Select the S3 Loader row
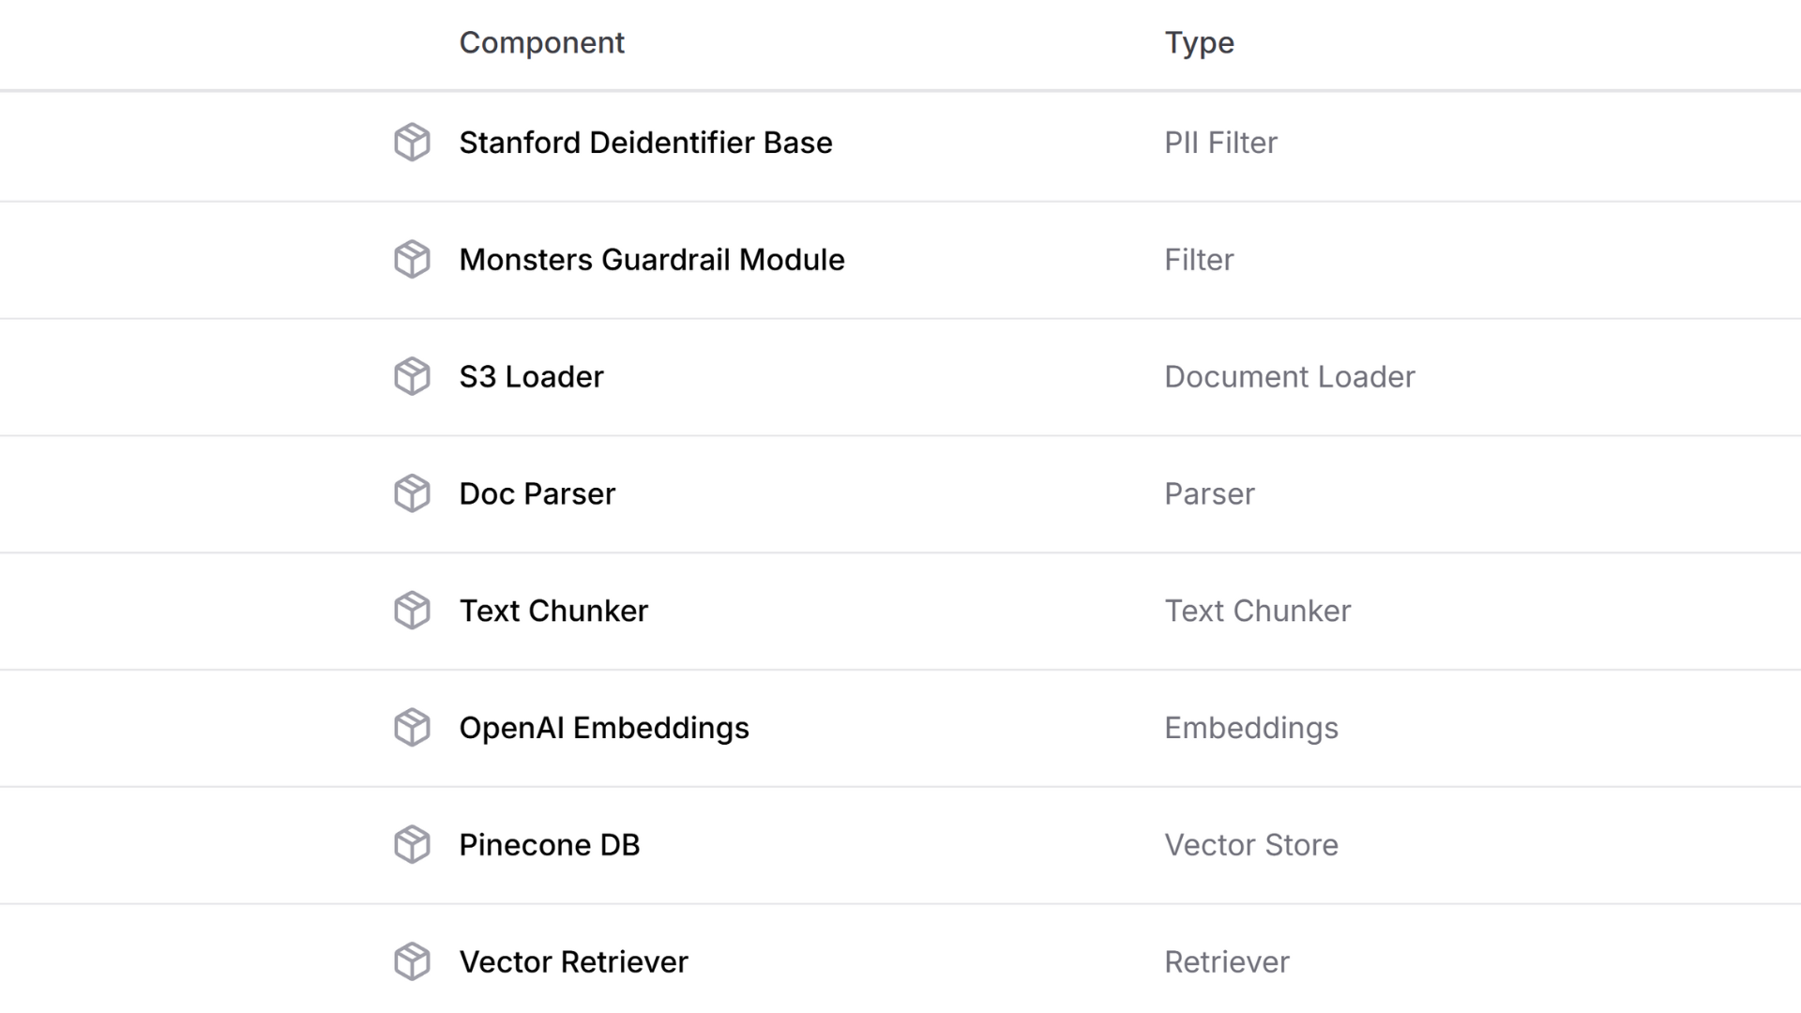 pyautogui.click(x=531, y=376)
